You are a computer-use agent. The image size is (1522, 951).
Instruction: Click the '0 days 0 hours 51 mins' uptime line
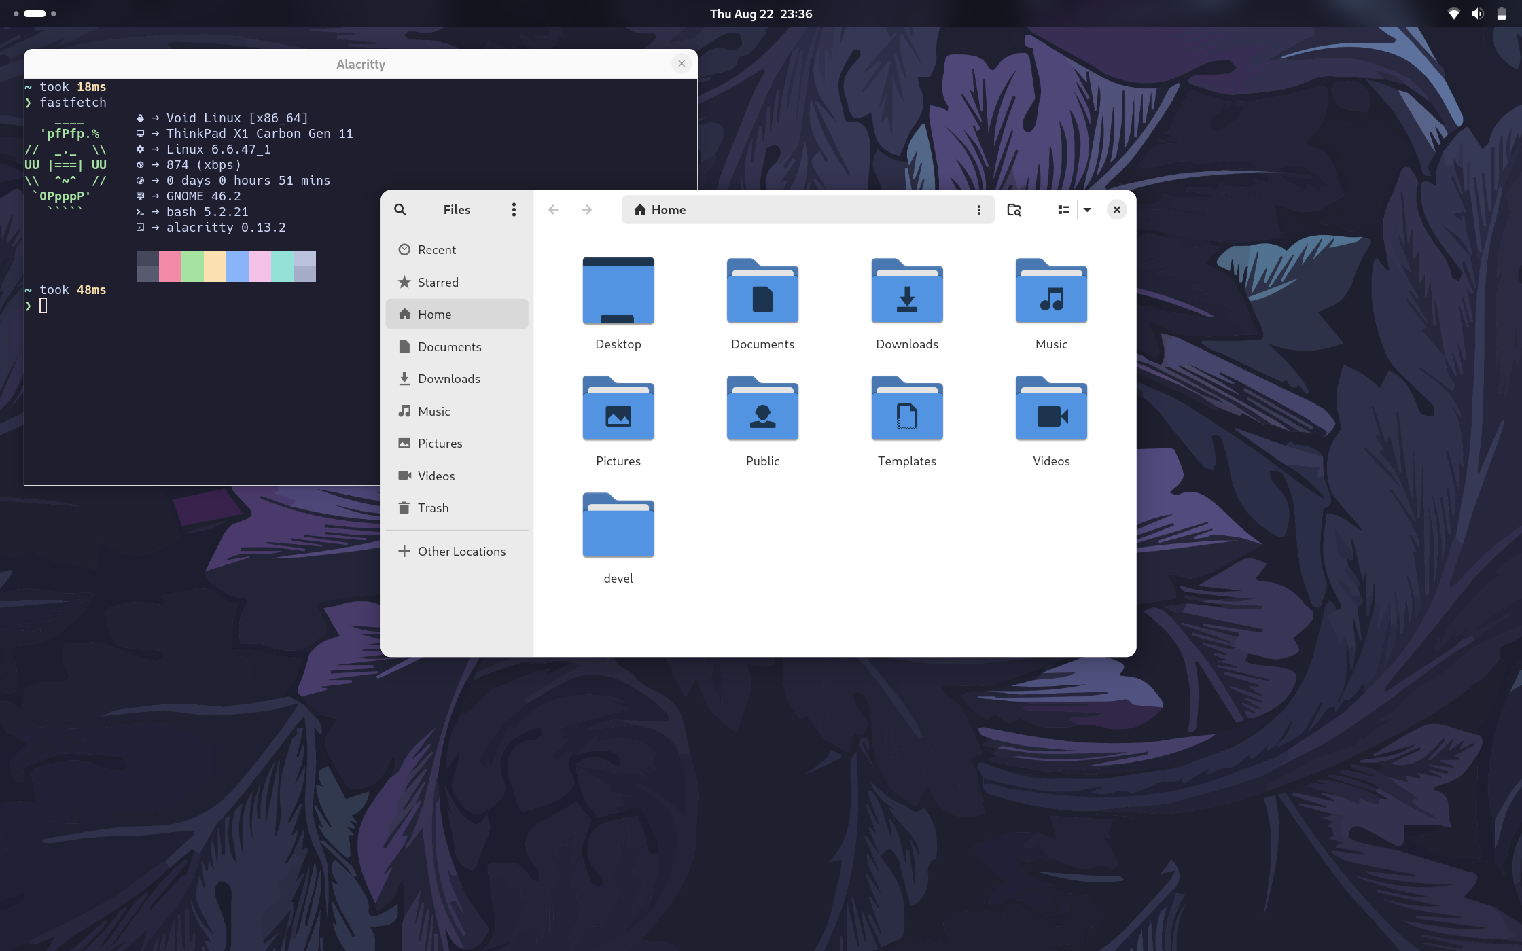249,181
